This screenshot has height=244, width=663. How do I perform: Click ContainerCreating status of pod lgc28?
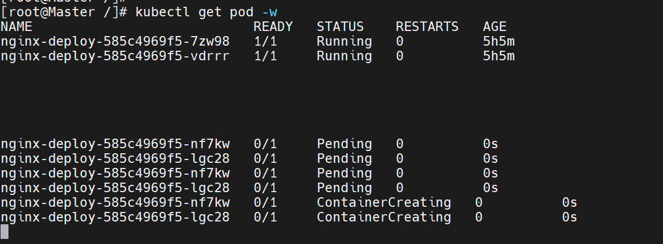pyautogui.click(x=384, y=217)
